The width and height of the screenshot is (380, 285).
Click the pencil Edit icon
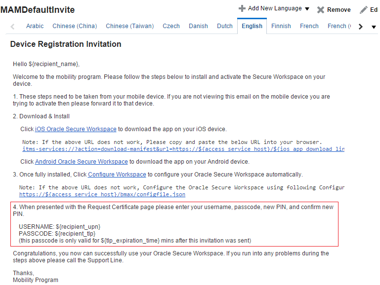pyautogui.click(x=363, y=10)
